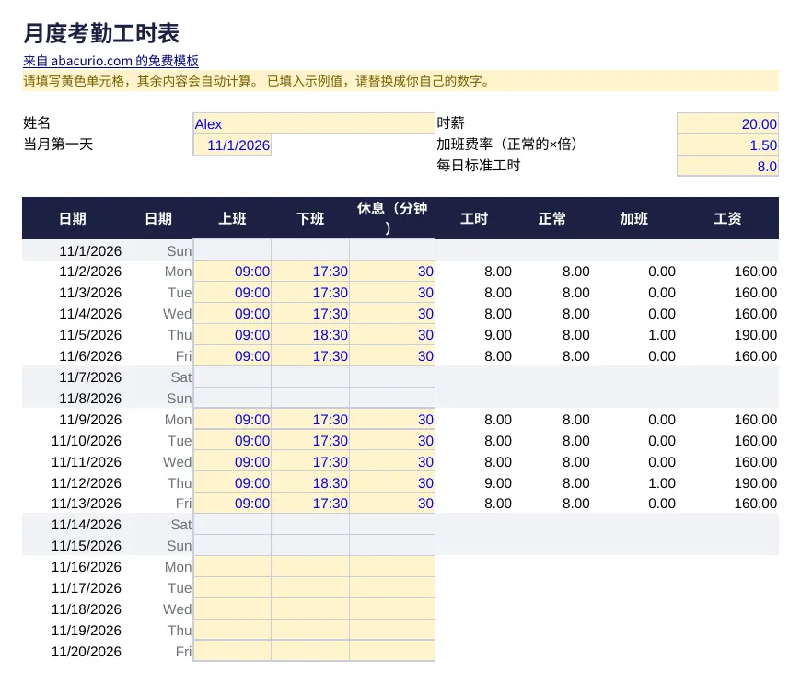Click the 正常 column header
The height and width of the screenshot is (684, 801).
tap(552, 218)
